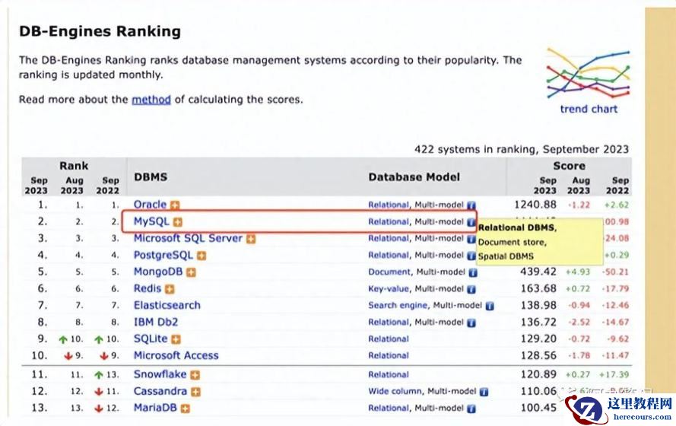Click the info icon in Redis's row
Screen dimensions: 676x426
471,290
